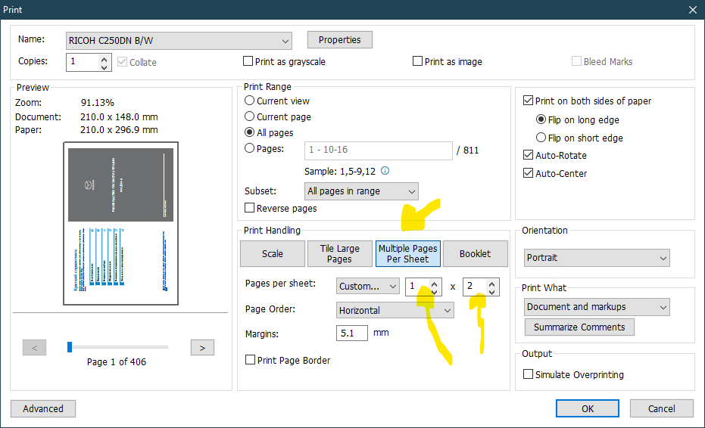Click the previous preview page arrow
The width and height of the screenshot is (705, 428).
click(34, 348)
